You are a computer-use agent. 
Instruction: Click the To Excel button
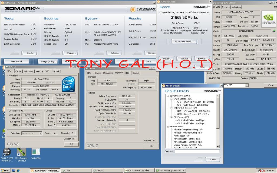184,59
